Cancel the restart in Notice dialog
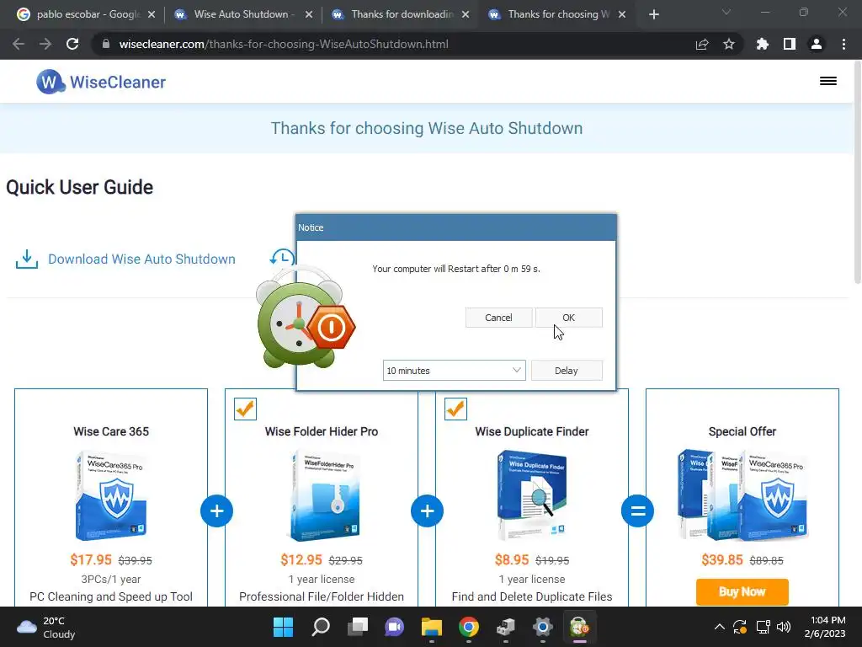This screenshot has width=862, height=647. (498, 318)
